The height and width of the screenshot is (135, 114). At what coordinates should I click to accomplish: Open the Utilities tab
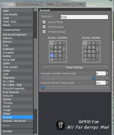pos(49,4)
